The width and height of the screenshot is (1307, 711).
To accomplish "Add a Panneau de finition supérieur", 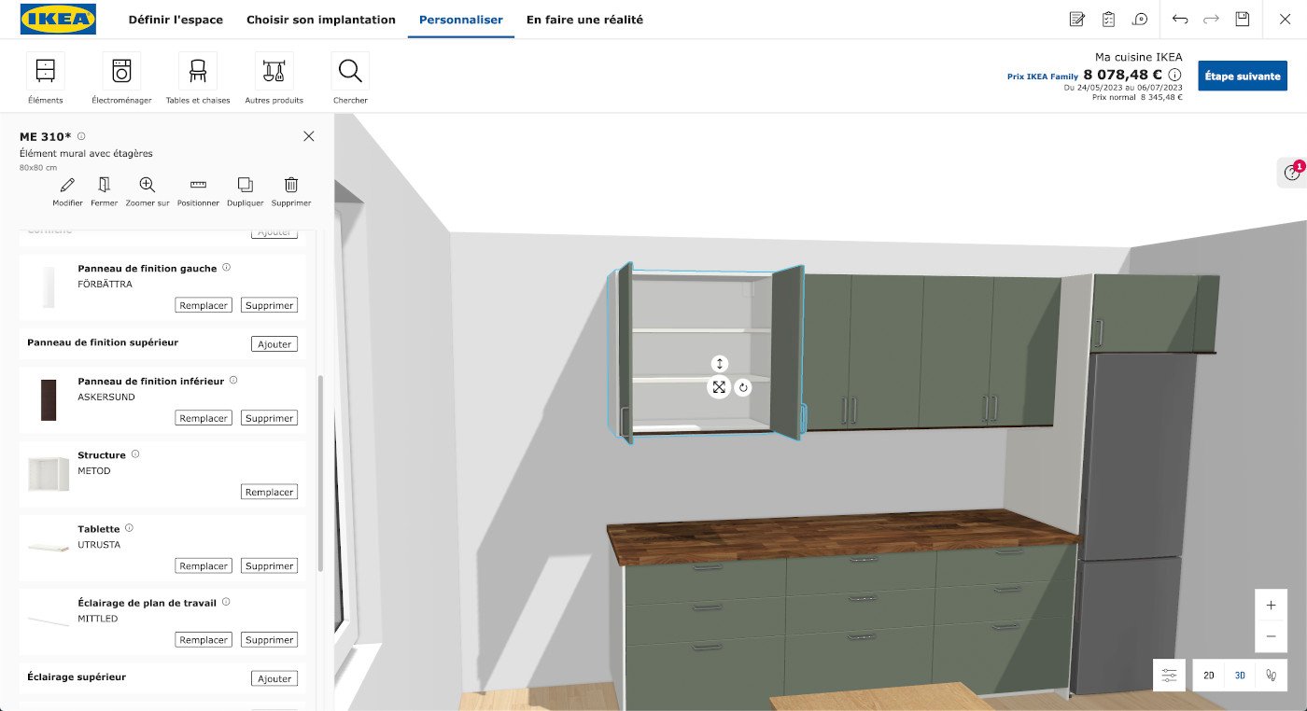I will [x=274, y=344].
